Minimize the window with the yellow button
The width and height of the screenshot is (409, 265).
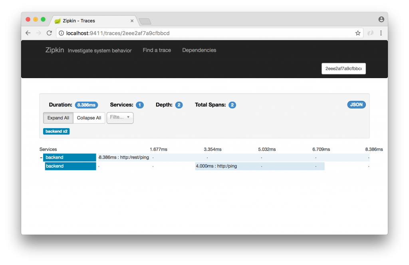coord(36,19)
